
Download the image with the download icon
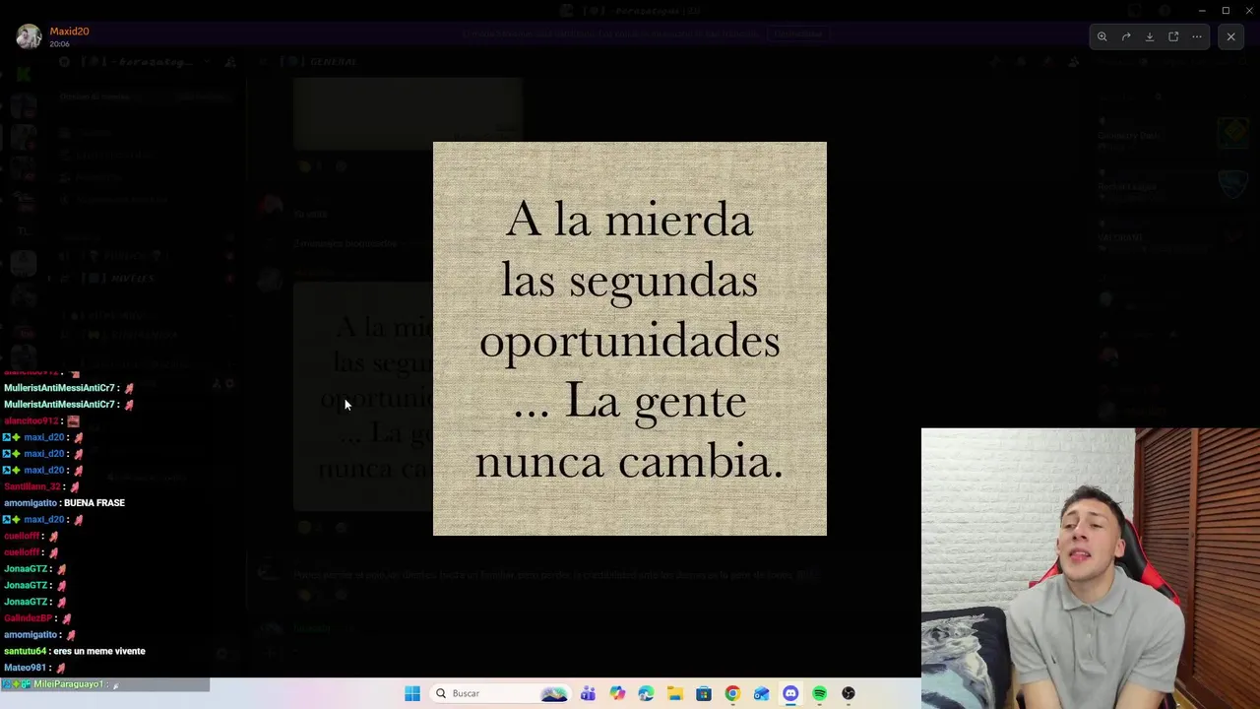click(x=1150, y=36)
